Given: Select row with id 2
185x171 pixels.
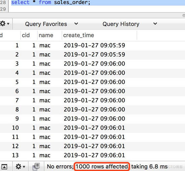Looking at the screenshot, I should click(92, 54).
